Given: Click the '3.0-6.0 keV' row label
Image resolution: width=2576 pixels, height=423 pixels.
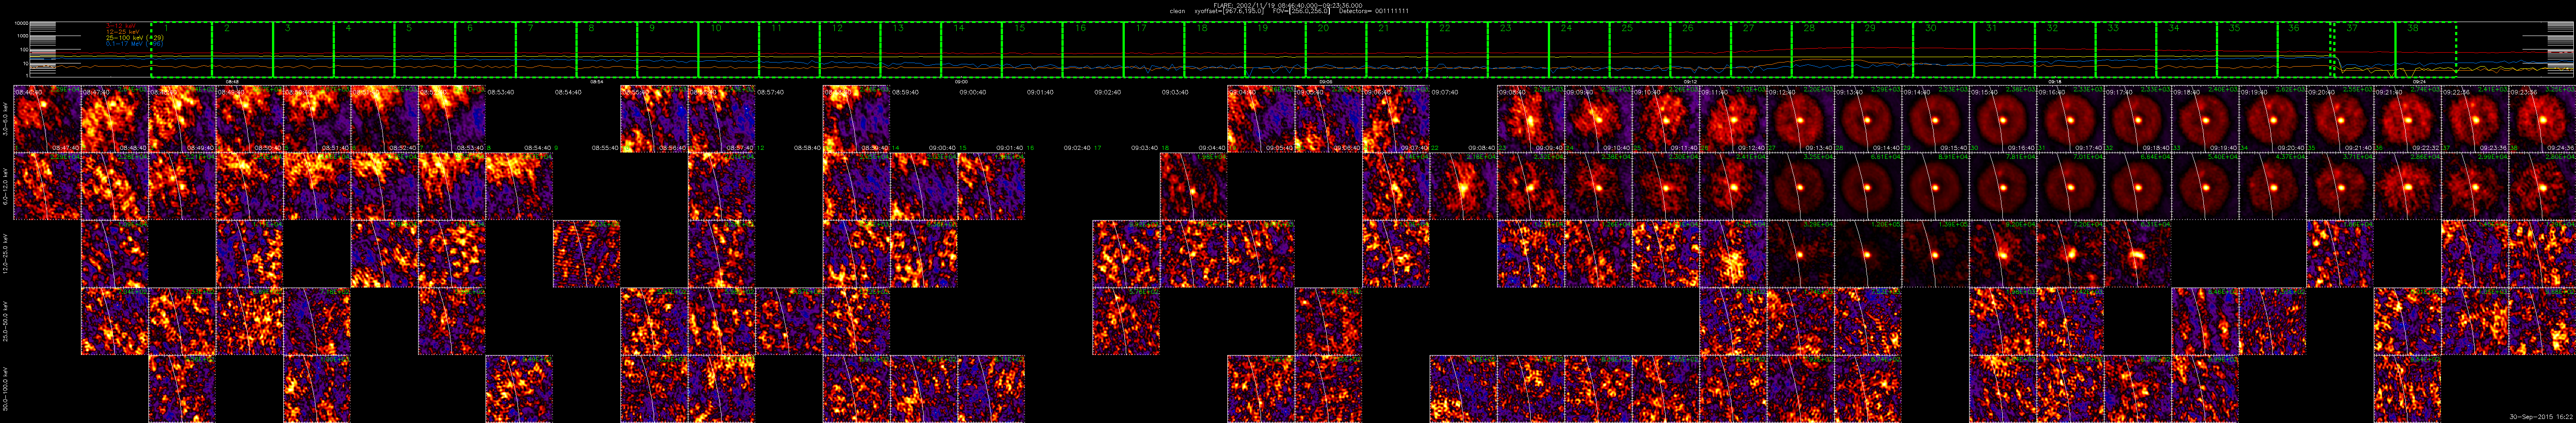Looking at the screenshot, I should click(x=6, y=118).
